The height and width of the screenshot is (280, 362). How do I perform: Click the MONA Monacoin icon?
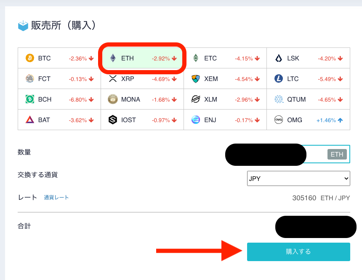click(113, 99)
